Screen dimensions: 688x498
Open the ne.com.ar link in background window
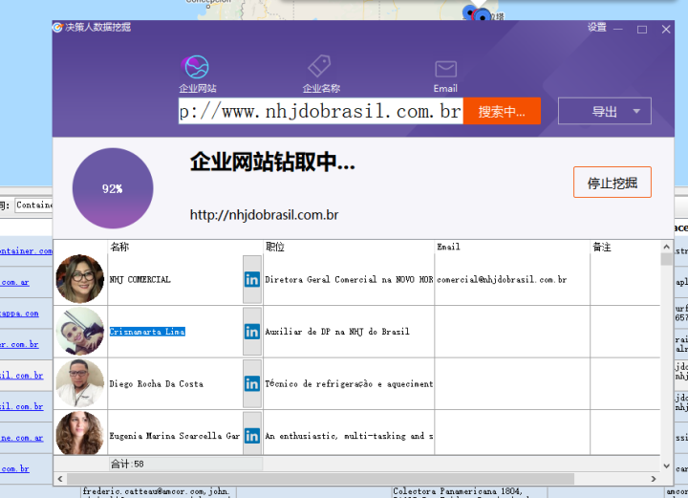[x=21, y=438]
